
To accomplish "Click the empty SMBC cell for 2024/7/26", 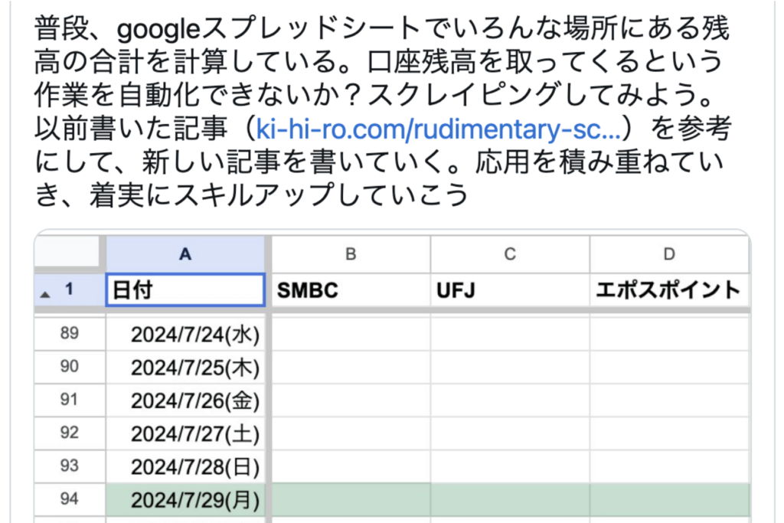I will point(350,400).
